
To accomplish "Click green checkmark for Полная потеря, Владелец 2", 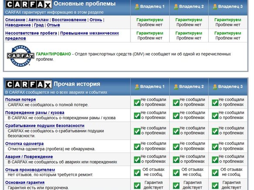I will [176, 102].
